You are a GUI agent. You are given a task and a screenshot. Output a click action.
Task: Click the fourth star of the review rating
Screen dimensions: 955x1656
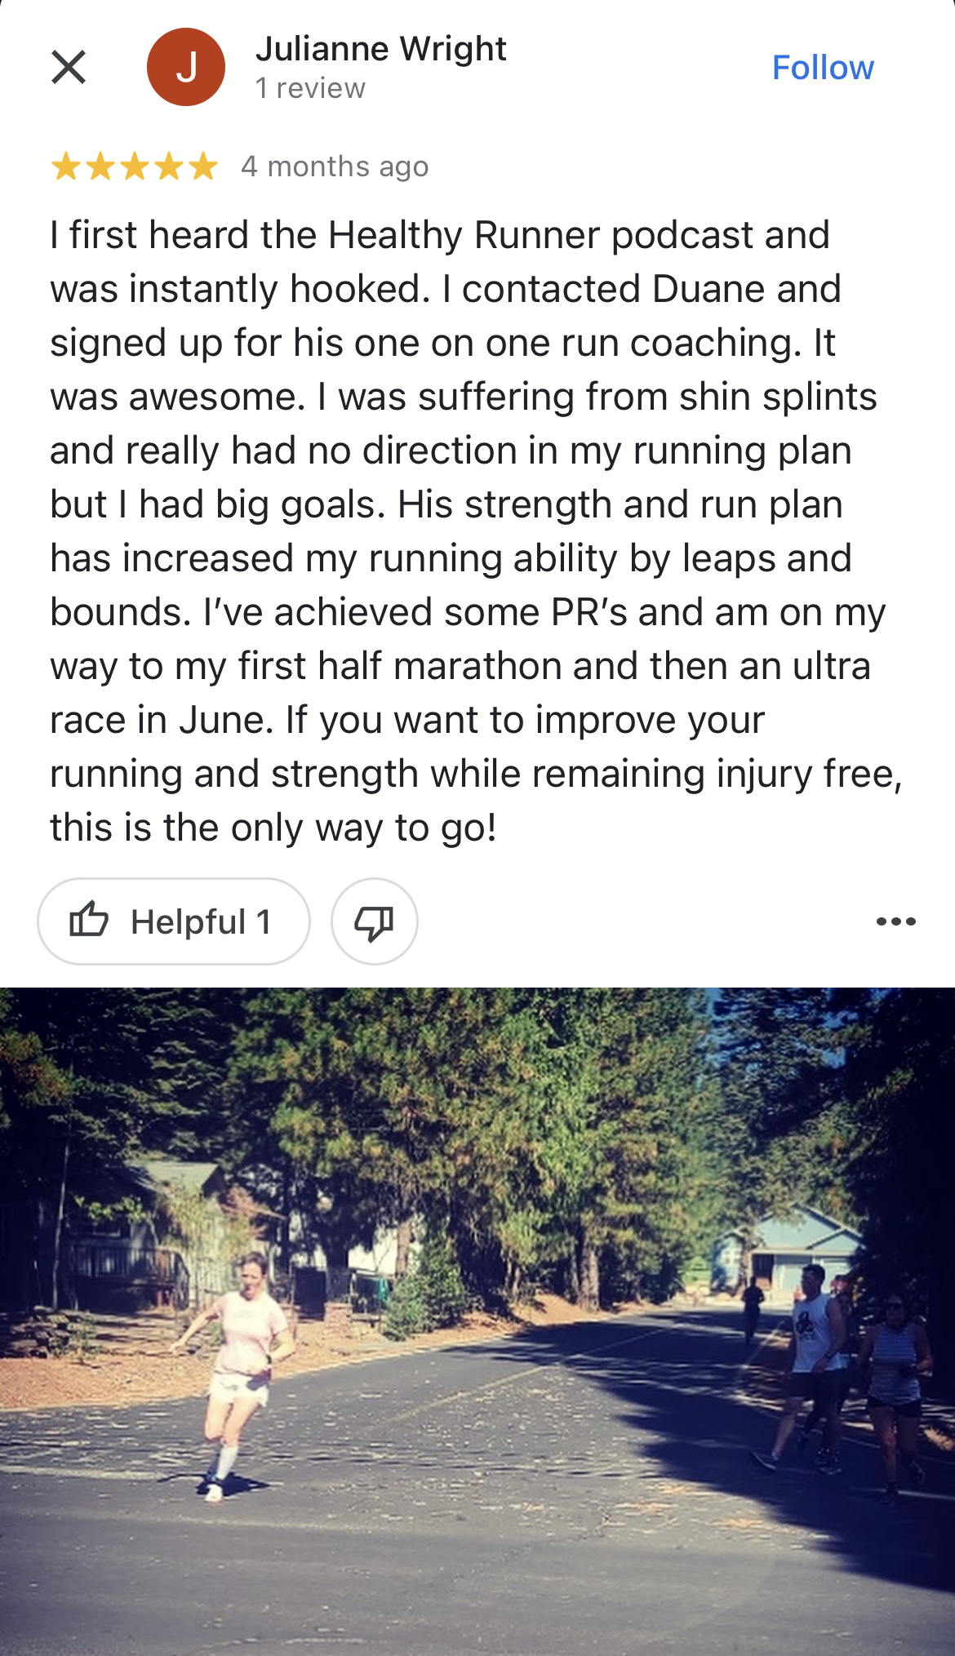click(169, 166)
